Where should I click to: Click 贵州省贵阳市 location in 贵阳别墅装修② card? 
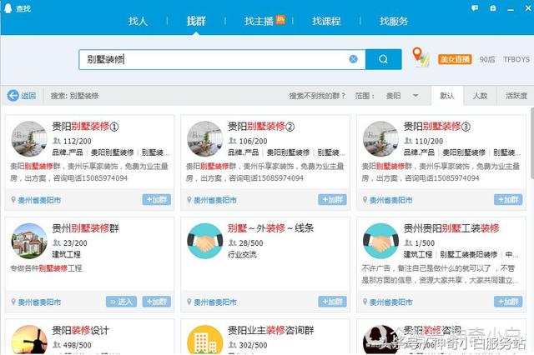click(x=215, y=200)
